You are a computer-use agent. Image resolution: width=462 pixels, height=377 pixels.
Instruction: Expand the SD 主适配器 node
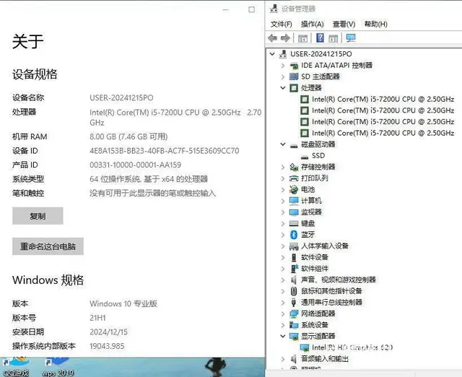tap(283, 77)
